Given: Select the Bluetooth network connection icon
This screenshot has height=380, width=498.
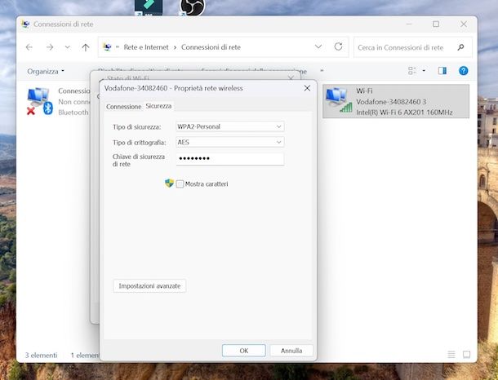Looking at the screenshot, I should click(40, 101).
